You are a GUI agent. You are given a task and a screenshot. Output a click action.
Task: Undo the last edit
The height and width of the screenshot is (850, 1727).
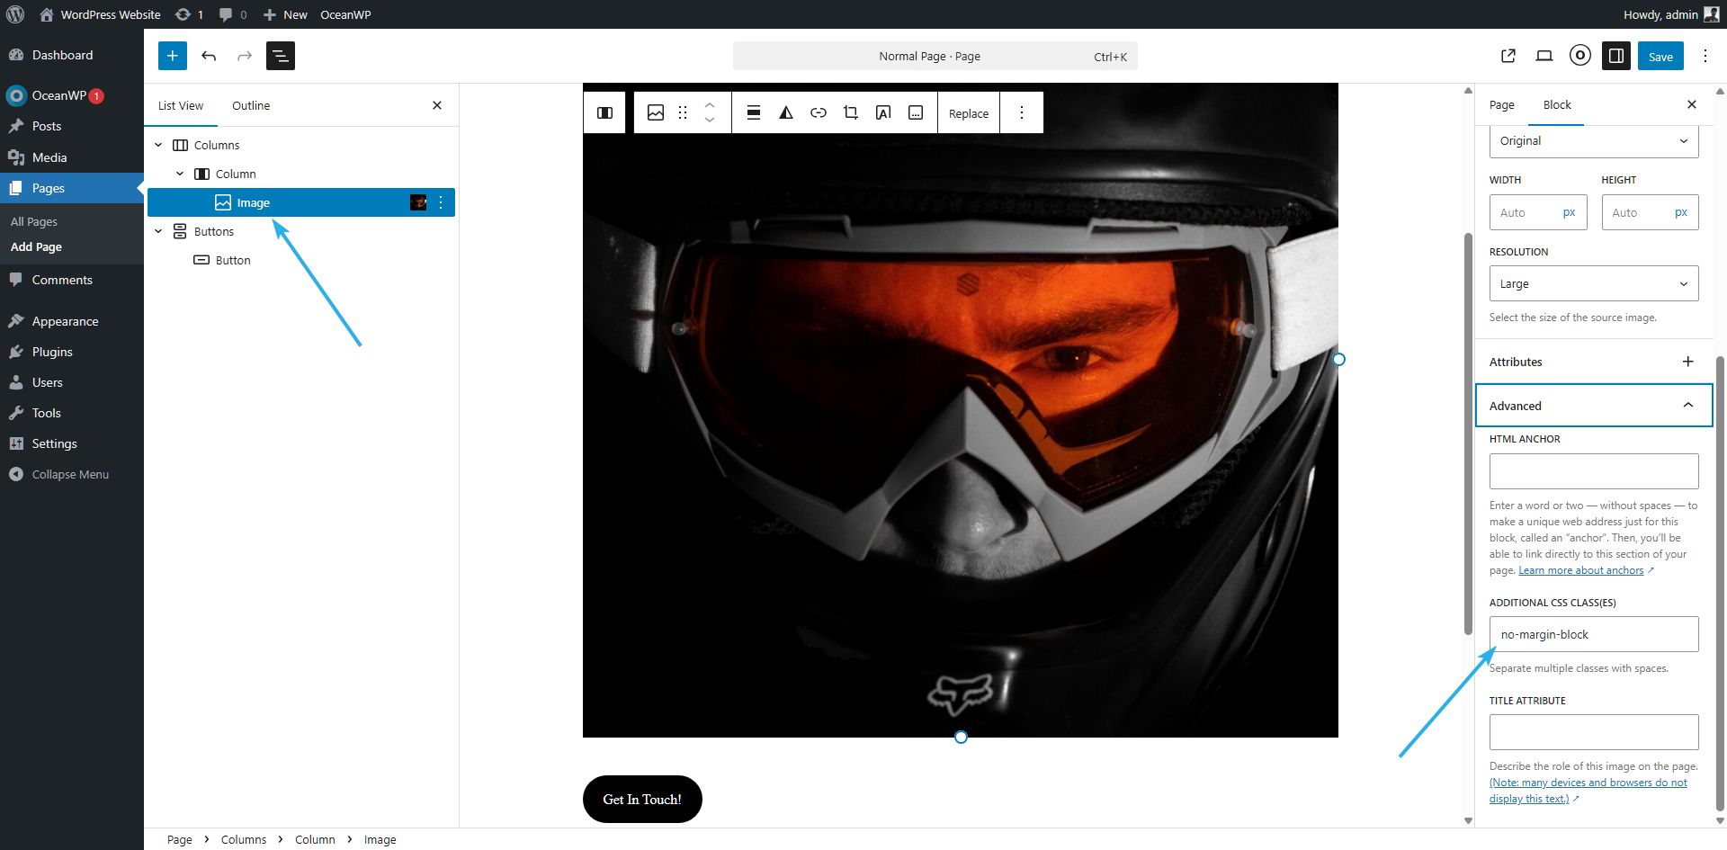click(x=209, y=56)
